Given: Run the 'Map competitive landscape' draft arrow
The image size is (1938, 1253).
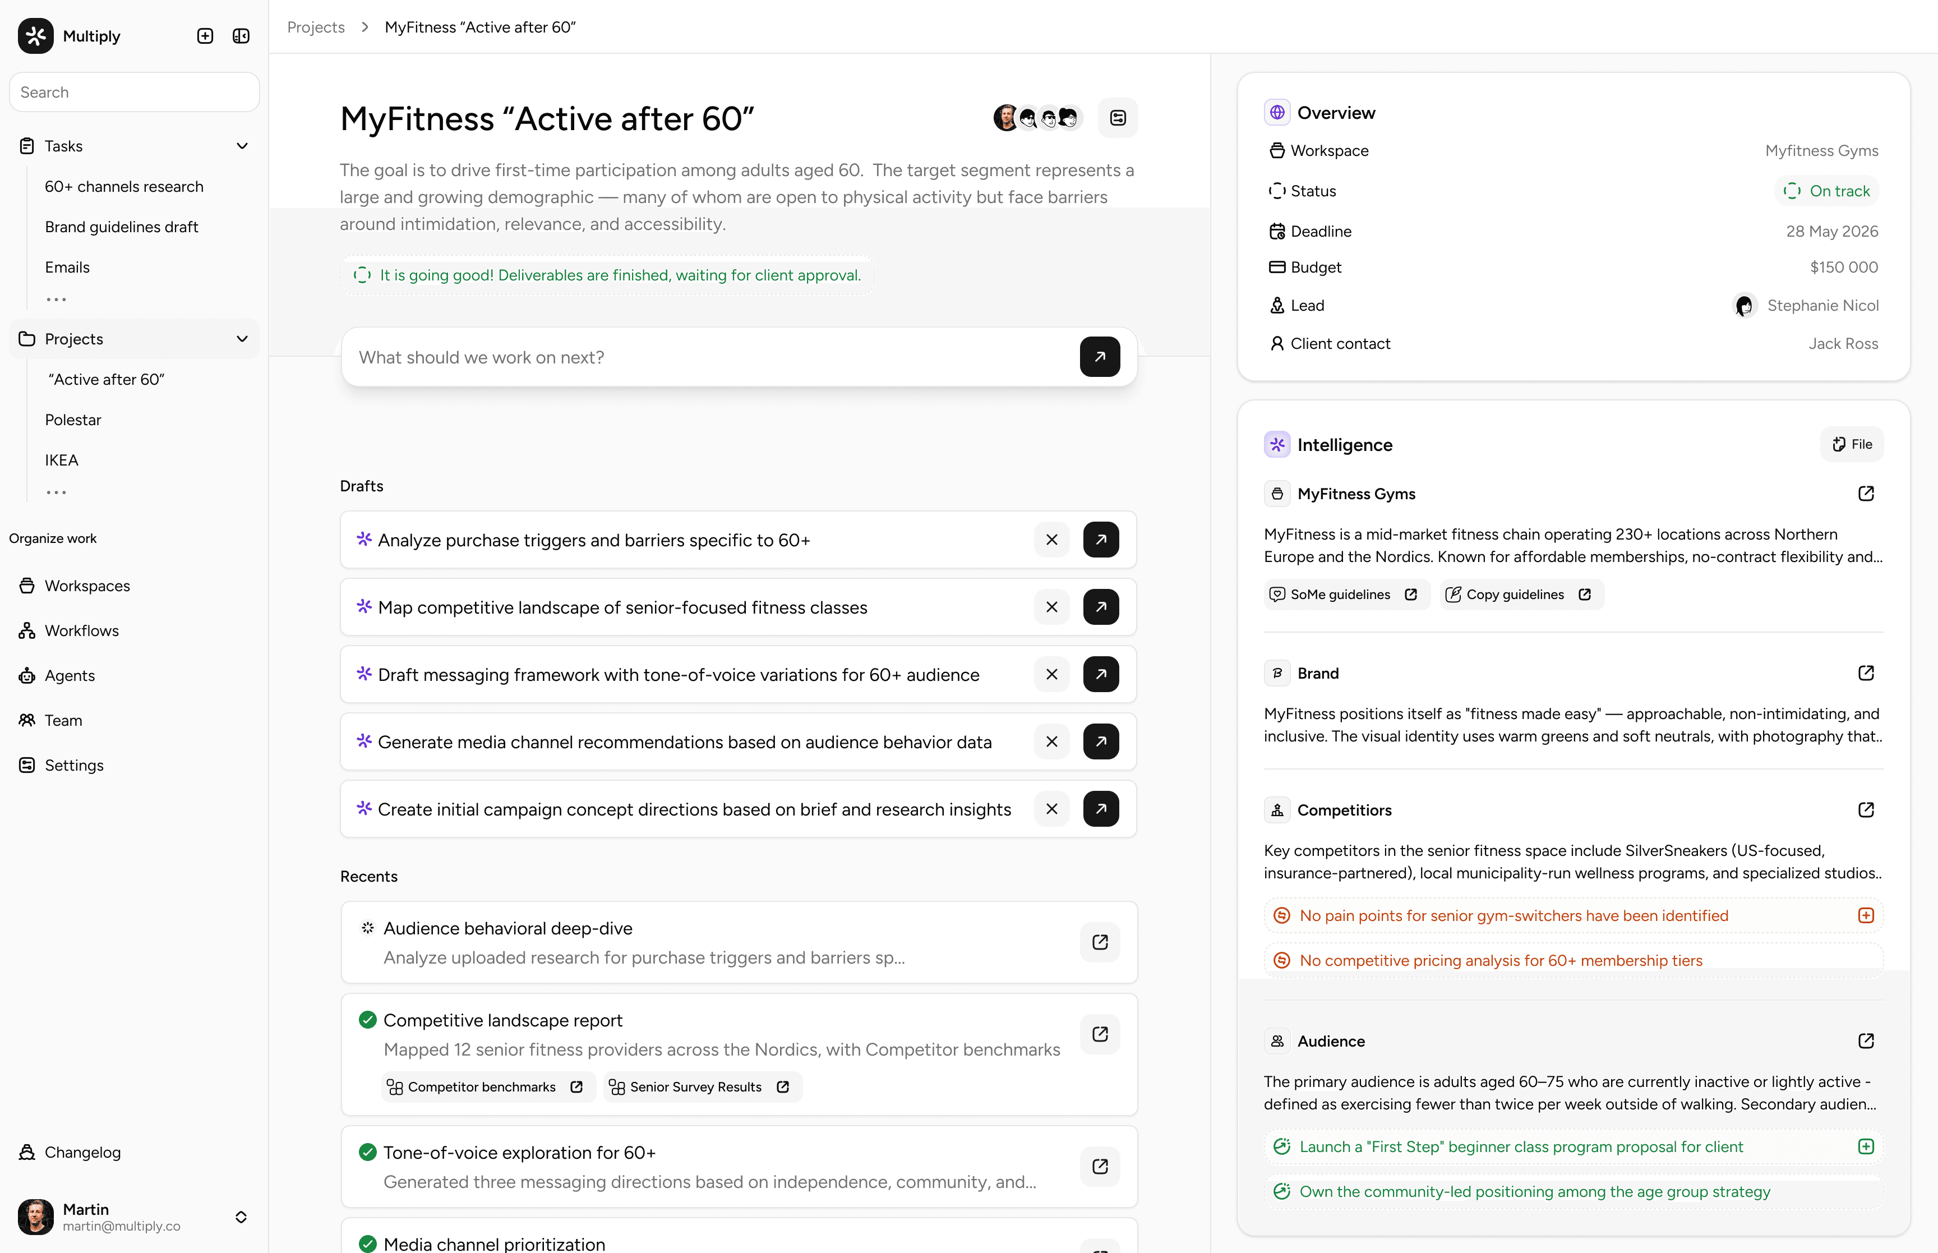Looking at the screenshot, I should pos(1100,607).
